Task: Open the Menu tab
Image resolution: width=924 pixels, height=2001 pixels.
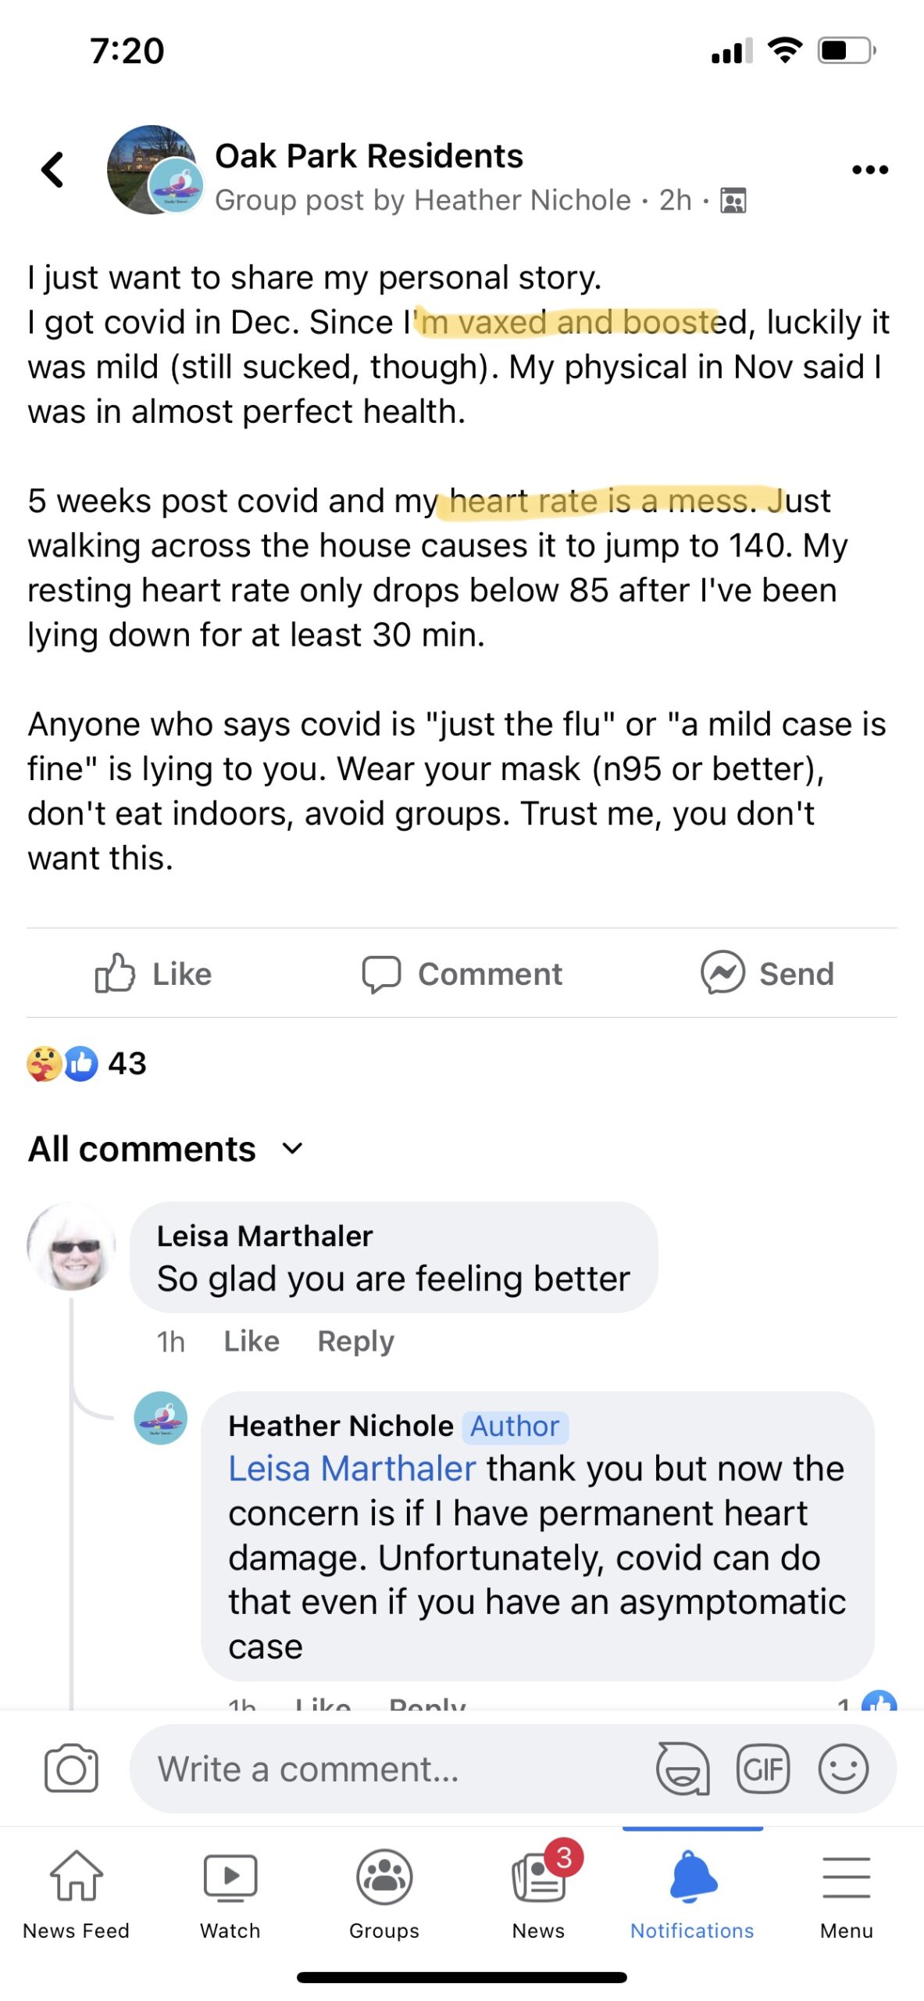Action: 846,1892
